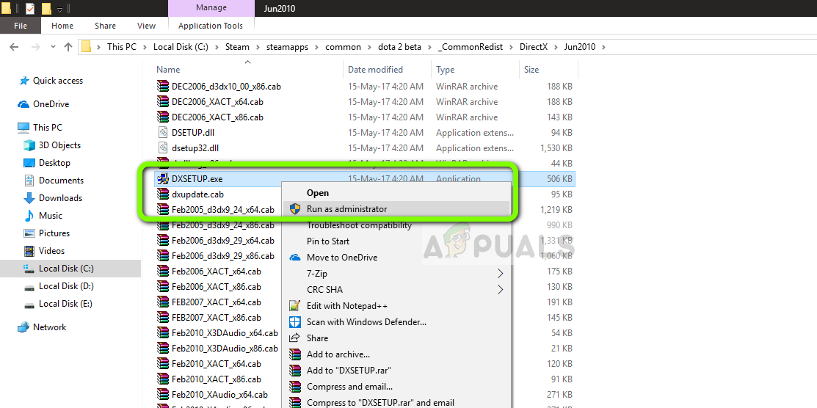This screenshot has height=408, width=817.
Task: Select Troubleshoot compatibility
Action: tap(397, 225)
